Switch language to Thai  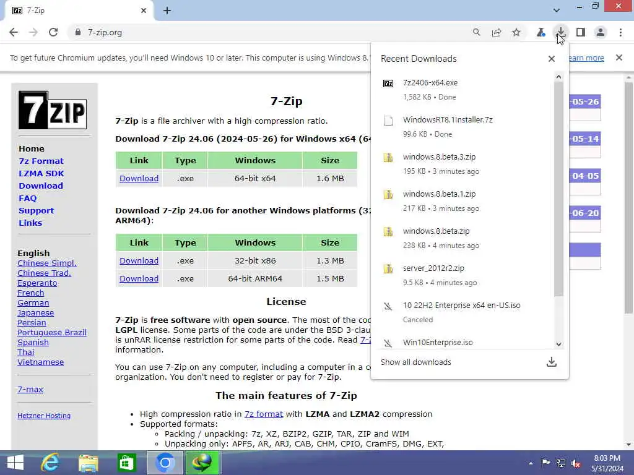click(x=25, y=352)
